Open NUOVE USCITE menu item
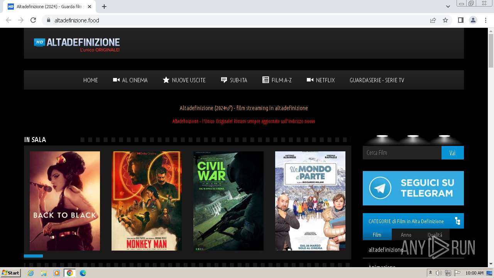Viewport: 494px width, 278px height. click(x=184, y=80)
